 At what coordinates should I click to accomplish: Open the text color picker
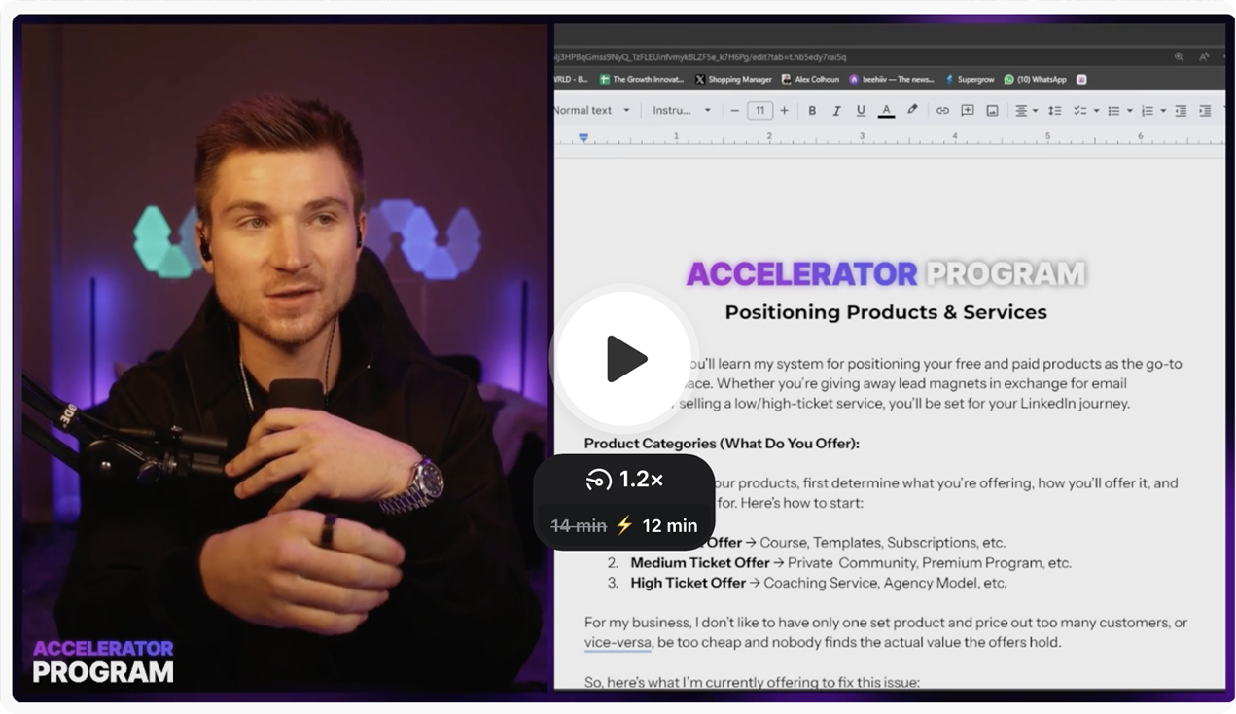click(886, 111)
